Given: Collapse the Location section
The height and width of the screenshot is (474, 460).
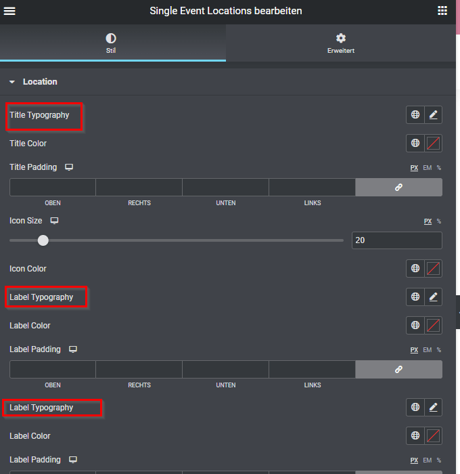Looking at the screenshot, I should click(12, 82).
